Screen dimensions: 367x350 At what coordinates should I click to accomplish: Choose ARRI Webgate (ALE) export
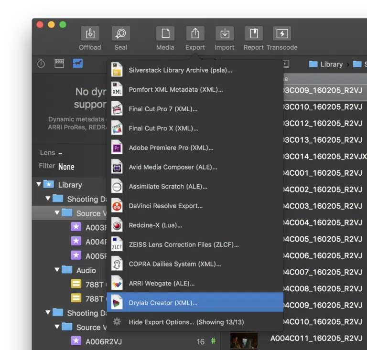point(195,284)
